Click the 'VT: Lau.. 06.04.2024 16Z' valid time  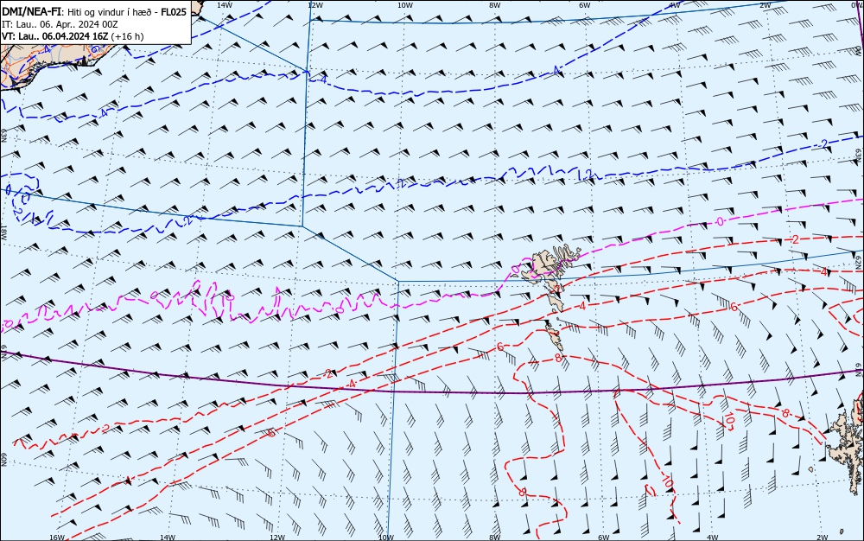click(55, 36)
